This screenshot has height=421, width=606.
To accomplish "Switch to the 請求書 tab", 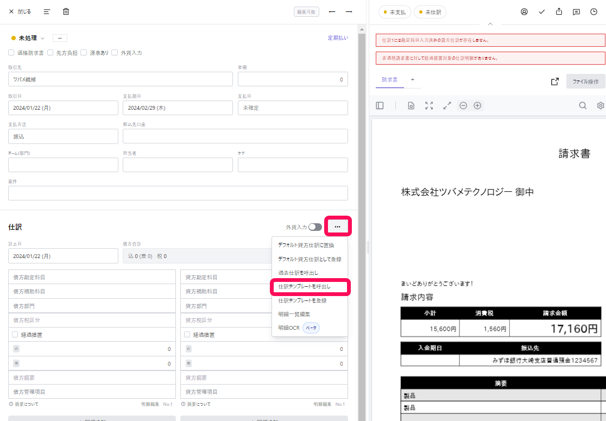I will (389, 80).
